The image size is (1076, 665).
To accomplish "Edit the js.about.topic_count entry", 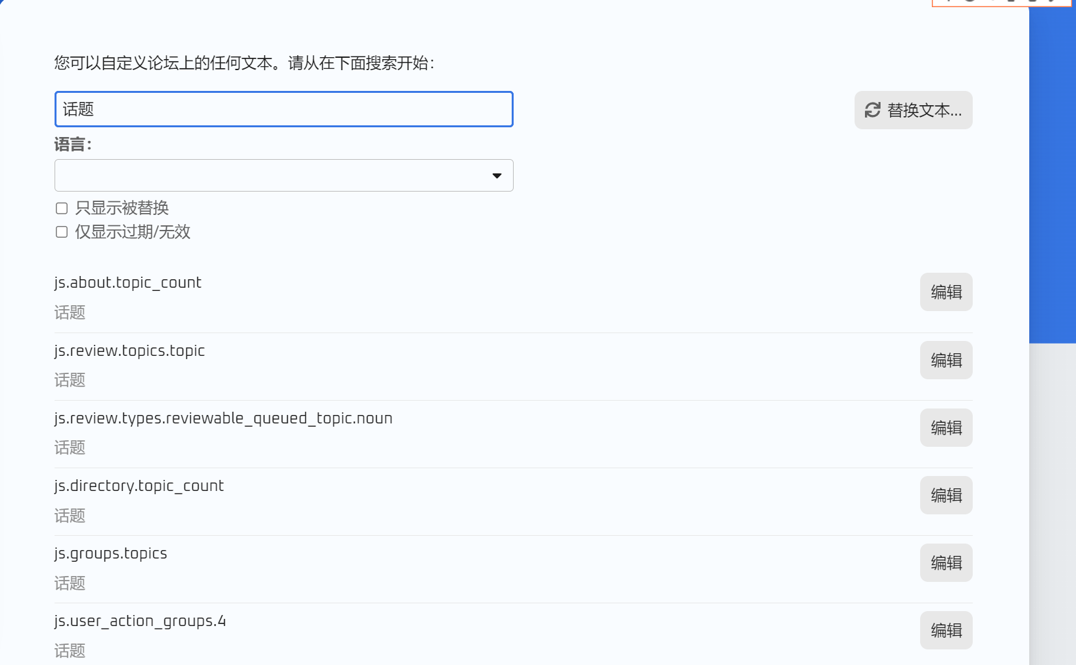I will tap(946, 292).
